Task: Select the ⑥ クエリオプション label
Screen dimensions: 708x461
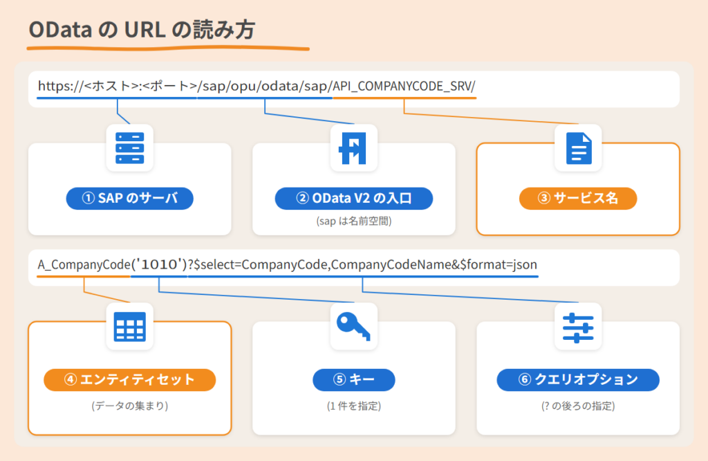Action: [x=578, y=379]
